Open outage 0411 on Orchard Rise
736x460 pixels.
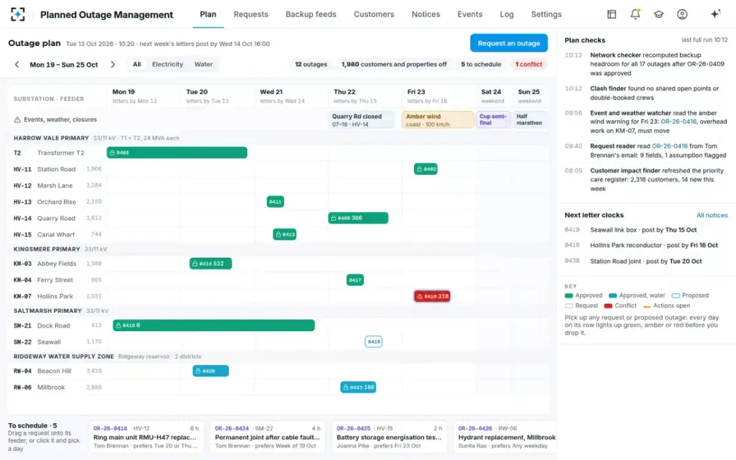(x=275, y=201)
